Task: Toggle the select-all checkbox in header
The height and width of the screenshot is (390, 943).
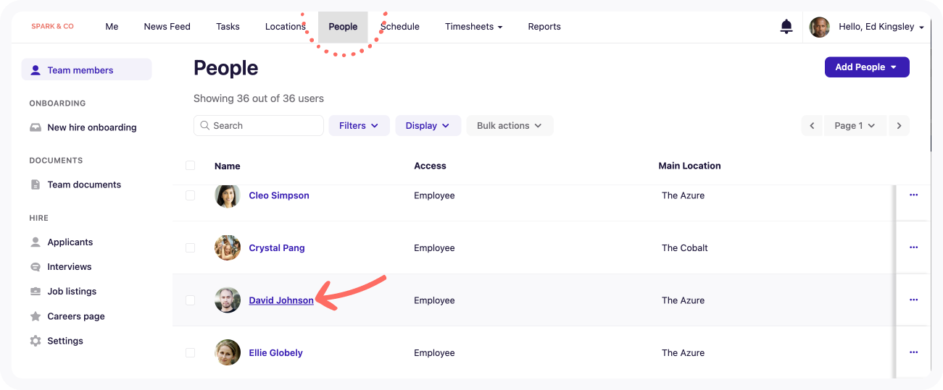Action: [x=191, y=166]
